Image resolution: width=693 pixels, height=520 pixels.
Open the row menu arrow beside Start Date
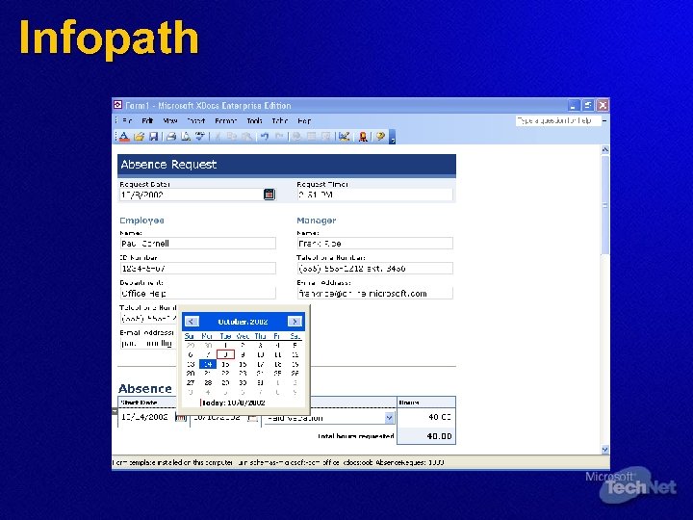coord(115,411)
